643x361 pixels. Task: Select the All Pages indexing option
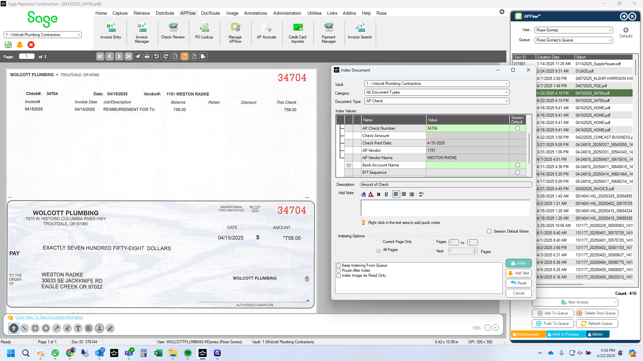[378, 250]
